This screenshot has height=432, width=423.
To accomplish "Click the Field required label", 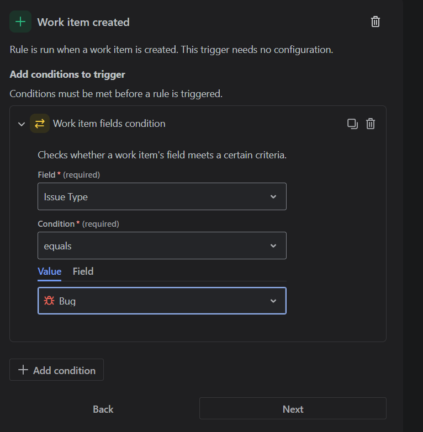I will pyautogui.click(x=68, y=175).
